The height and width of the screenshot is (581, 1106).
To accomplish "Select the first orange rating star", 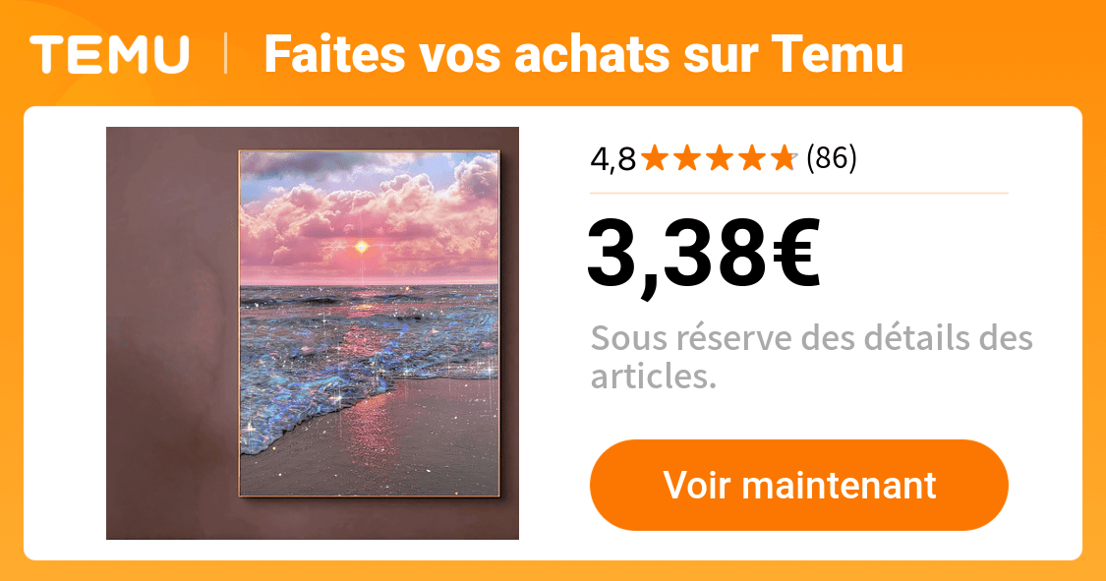I will click(x=656, y=158).
